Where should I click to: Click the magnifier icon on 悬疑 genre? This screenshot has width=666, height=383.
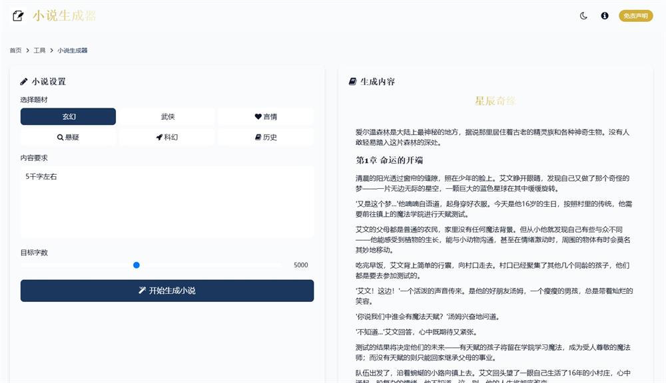pos(61,136)
